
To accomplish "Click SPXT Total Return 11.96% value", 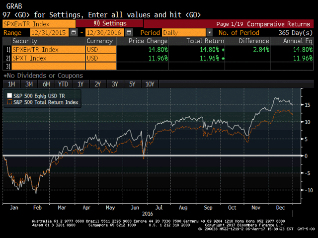I will pyautogui.click(x=210, y=58).
